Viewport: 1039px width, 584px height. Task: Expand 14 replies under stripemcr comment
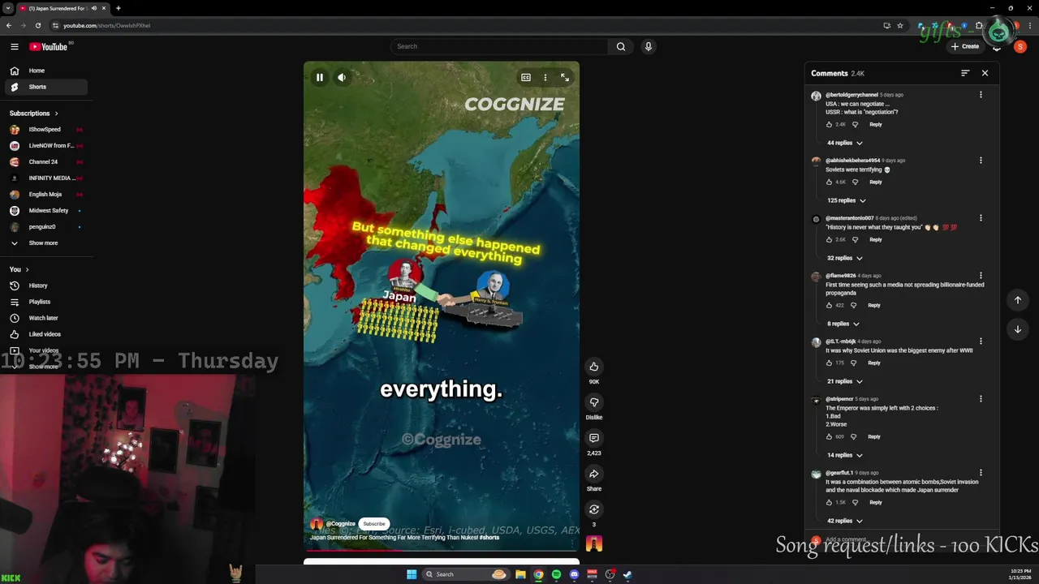pyautogui.click(x=844, y=455)
